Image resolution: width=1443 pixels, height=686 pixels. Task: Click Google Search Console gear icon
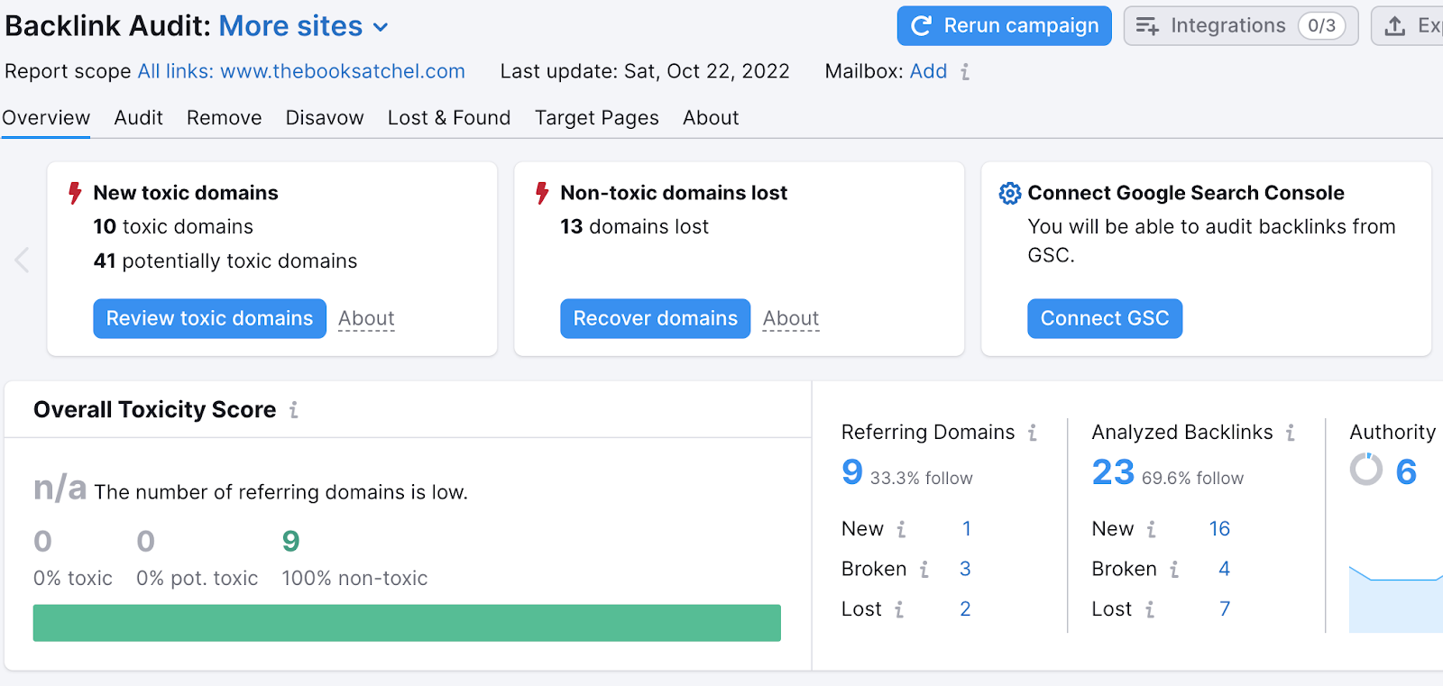tap(1010, 194)
